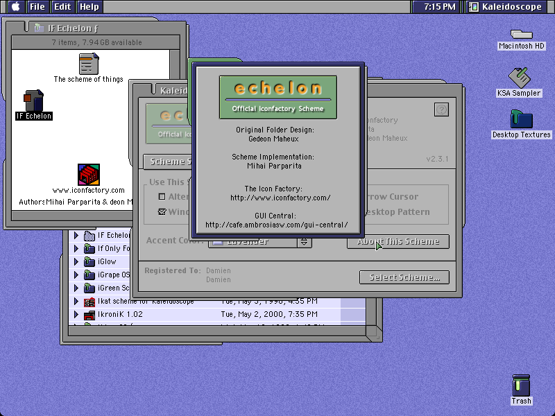555x416 pixels.
Task: Click the Select Scheme... button
Action: [x=404, y=277]
